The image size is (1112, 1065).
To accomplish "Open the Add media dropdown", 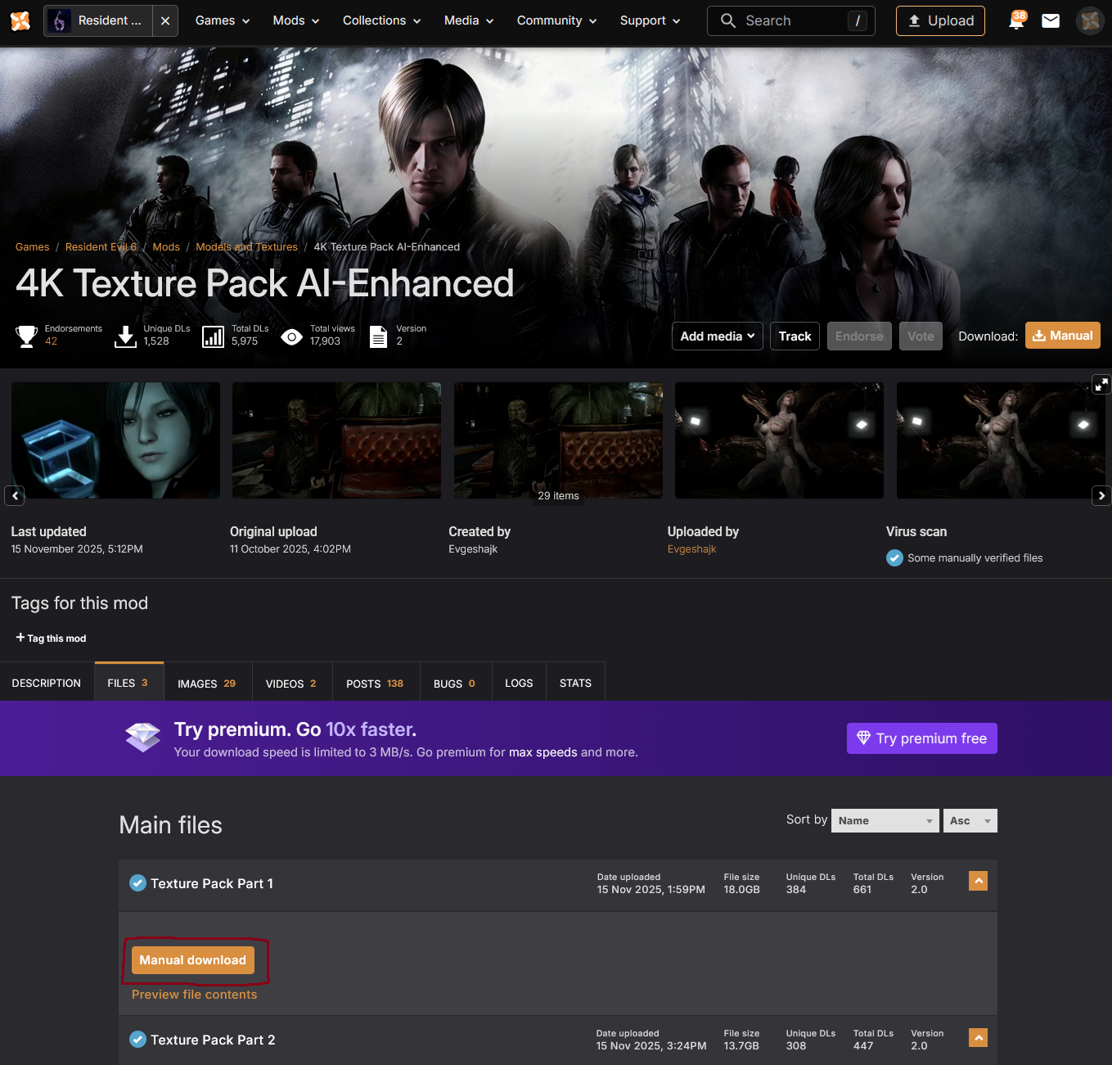I will pos(718,336).
